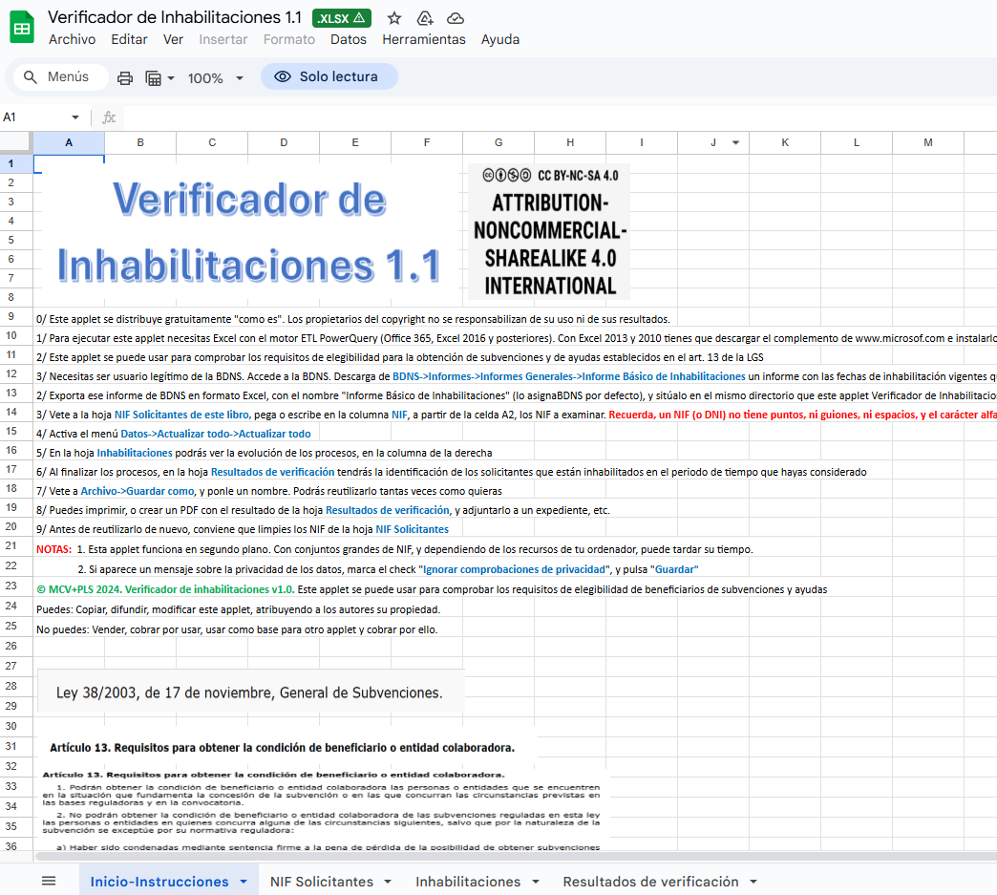Open the Name Box dropdown arrow
The height and width of the screenshot is (895, 997).
point(75,117)
